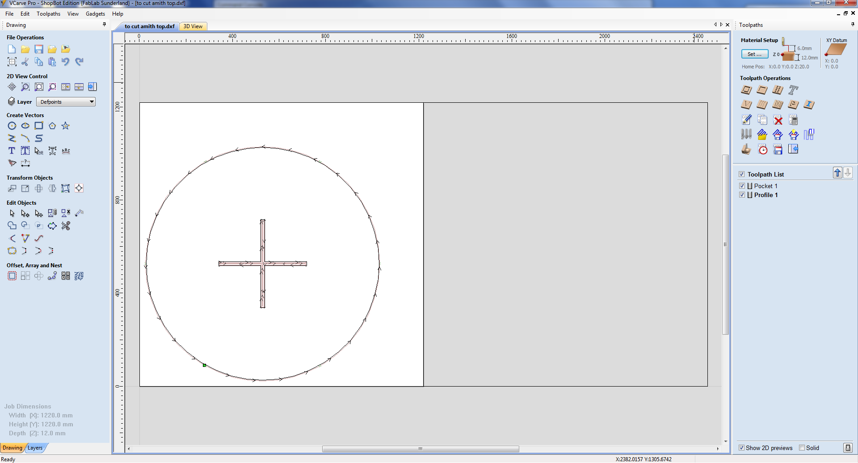
Task: Copy the selected objects with the copy icon
Action: [x=39, y=62]
